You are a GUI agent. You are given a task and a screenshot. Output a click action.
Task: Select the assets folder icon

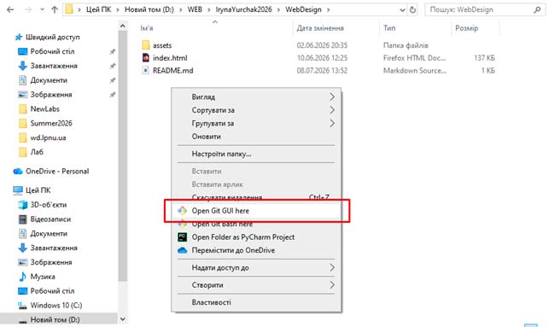pyautogui.click(x=146, y=45)
